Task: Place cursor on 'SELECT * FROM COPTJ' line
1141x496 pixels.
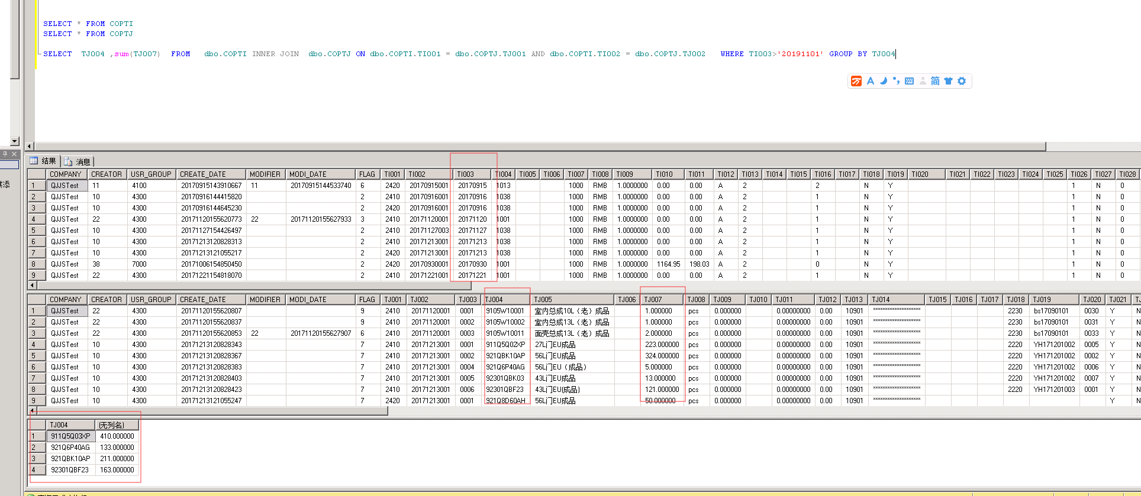Action: pos(88,34)
